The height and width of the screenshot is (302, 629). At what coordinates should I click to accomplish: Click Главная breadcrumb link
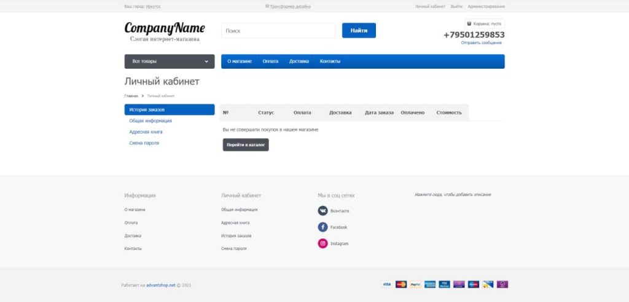(x=131, y=96)
